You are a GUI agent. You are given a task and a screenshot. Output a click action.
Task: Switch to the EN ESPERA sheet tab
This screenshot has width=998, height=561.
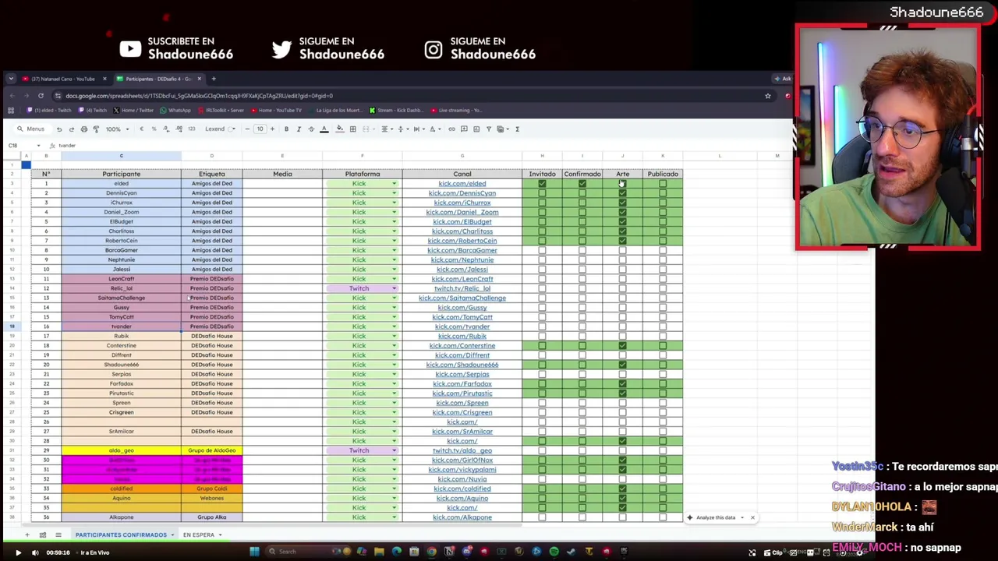tap(199, 535)
